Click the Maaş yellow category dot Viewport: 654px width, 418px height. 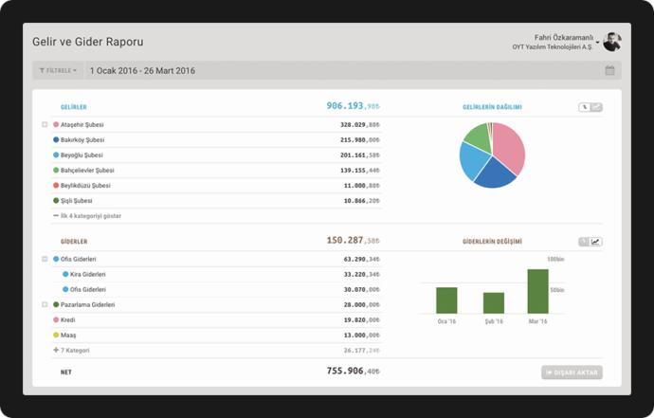pos(56,335)
